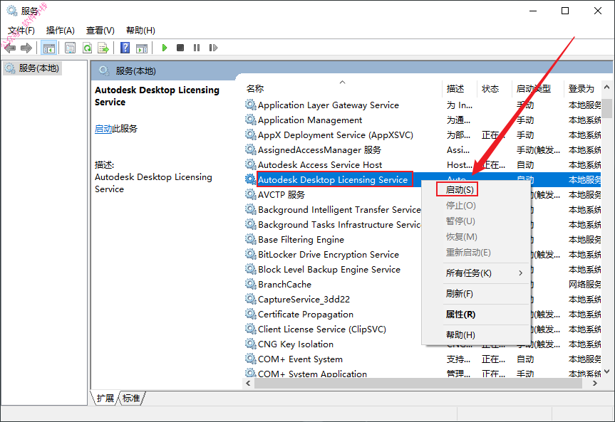Select Autodesk Desktop Licensing Service row
The width and height of the screenshot is (615, 422).
click(x=333, y=179)
